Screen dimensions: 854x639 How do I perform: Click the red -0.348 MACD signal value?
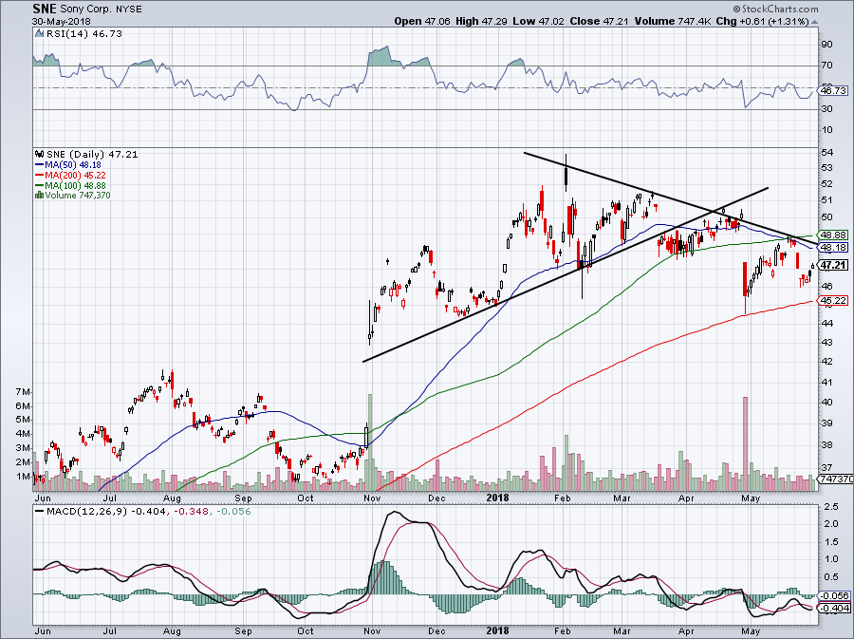[191, 512]
